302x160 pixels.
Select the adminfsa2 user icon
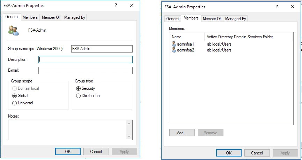(174, 50)
